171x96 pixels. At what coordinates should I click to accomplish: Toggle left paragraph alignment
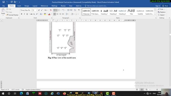[55, 14]
